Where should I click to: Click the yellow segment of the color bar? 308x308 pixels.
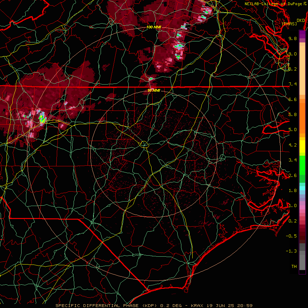pyautogui.click(x=302, y=146)
